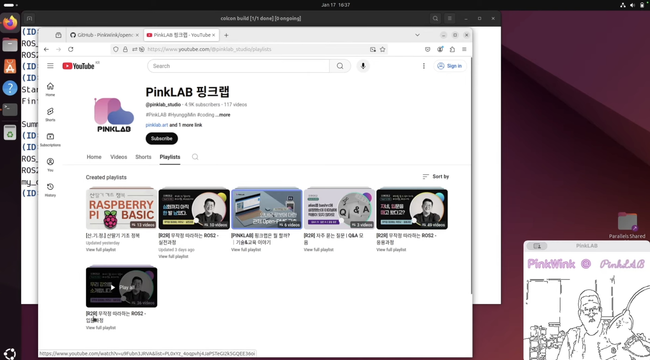Search within the channel using the magnifier icon
The width and height of the screenshot is (650, 360).
click(x=195, y=157)
